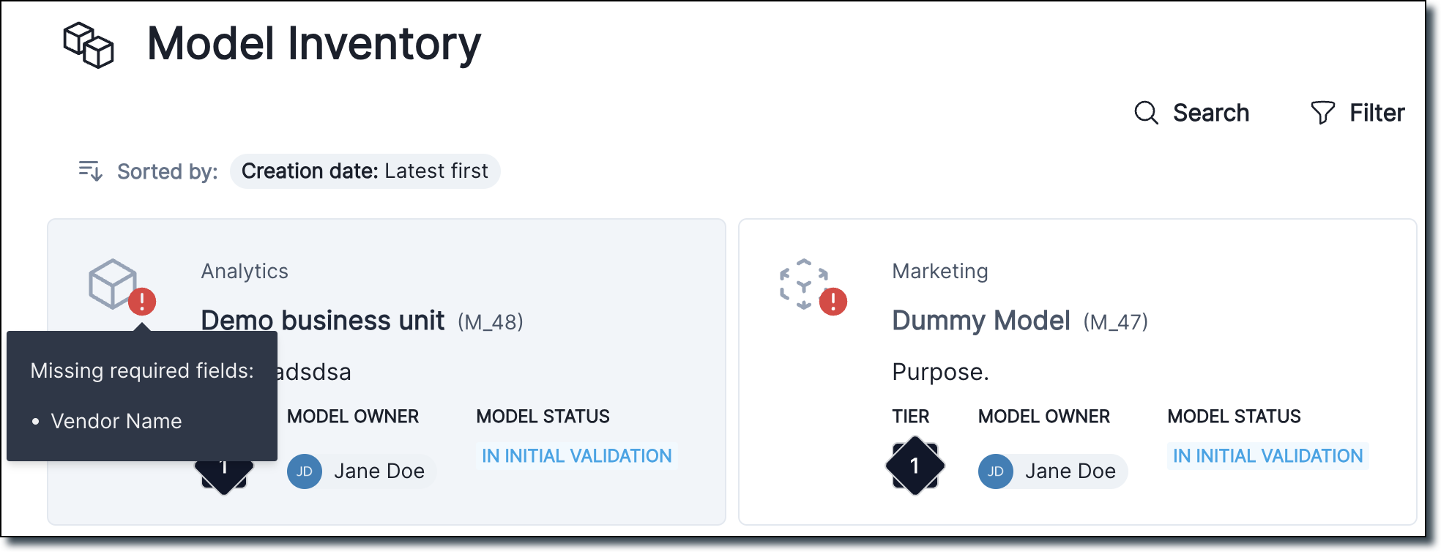
Task: Click the Filter funnel icon
Action: coord(1322,112)
